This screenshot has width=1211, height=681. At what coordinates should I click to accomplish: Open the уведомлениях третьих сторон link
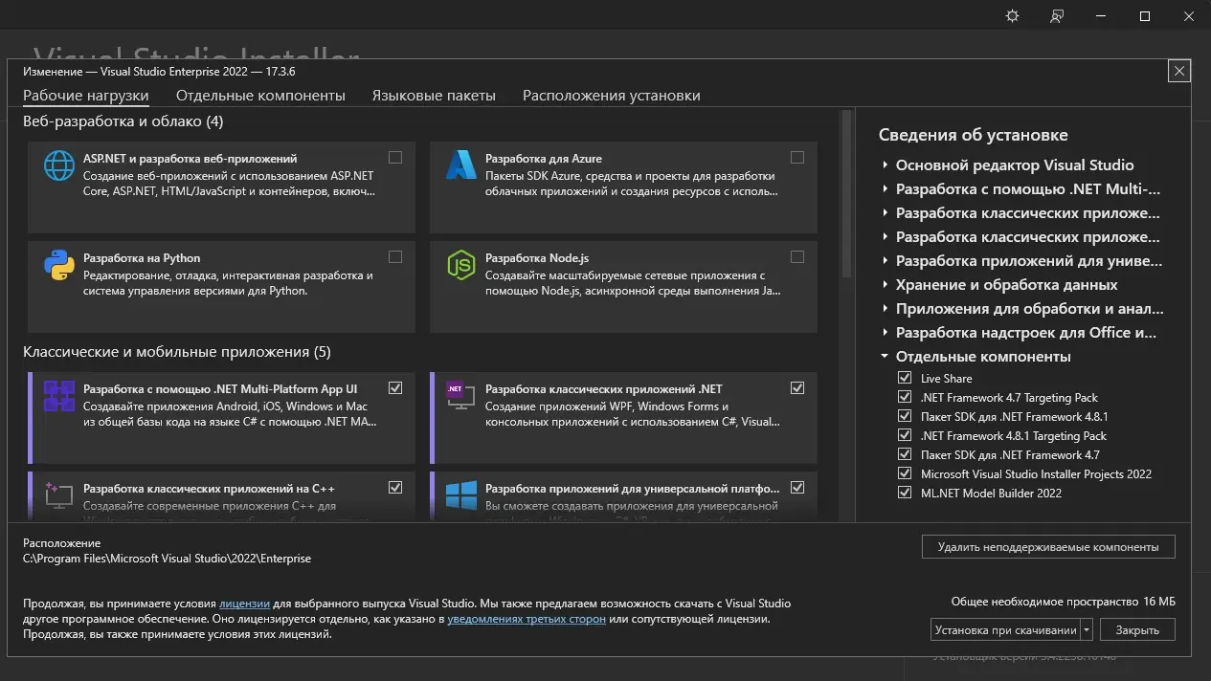527,619
